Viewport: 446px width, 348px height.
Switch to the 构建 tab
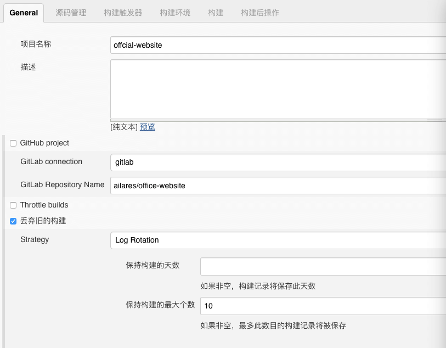tap(215, 13)
